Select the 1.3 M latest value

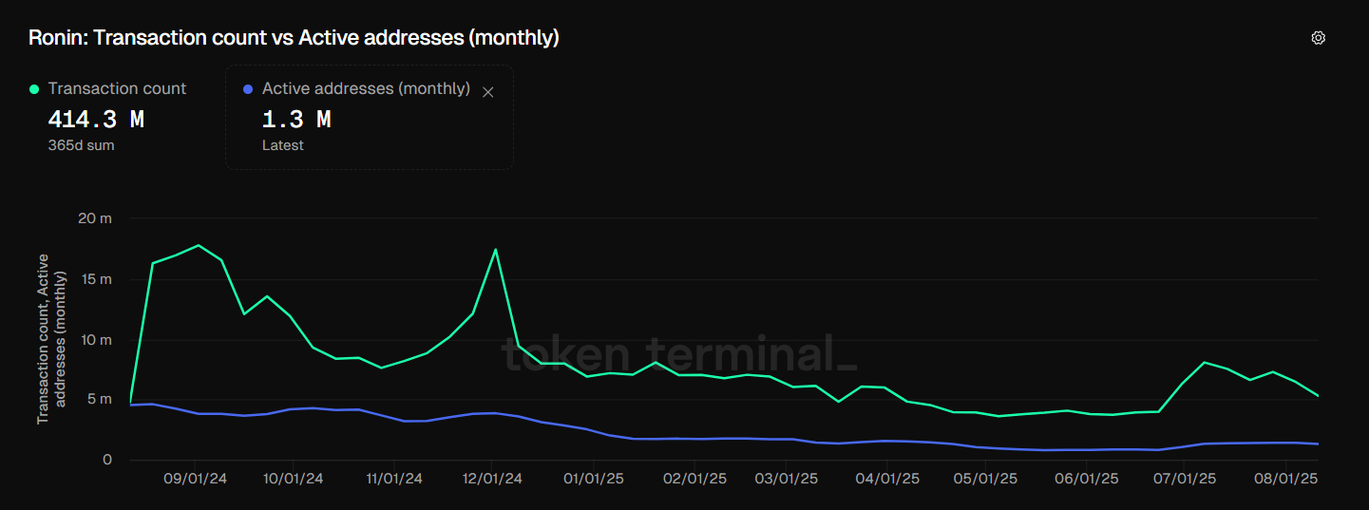(296, 120)
